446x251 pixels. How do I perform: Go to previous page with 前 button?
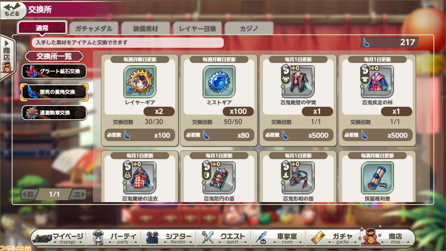point(29,194)
